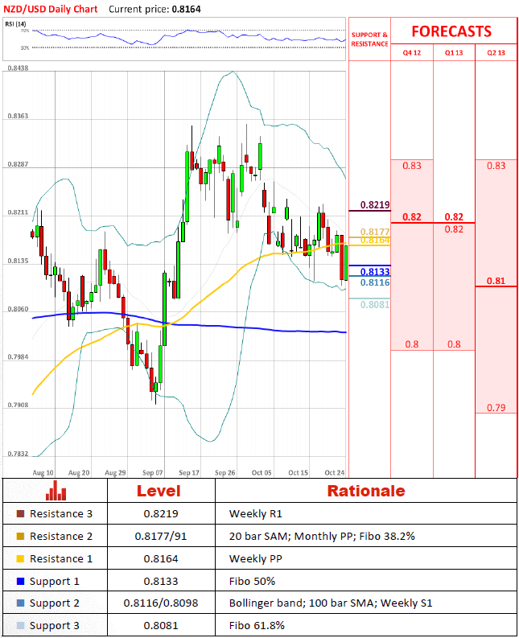Click the Resistance 1 yellow color swatch
519x638 pixels.
click(x=19, y=559)
